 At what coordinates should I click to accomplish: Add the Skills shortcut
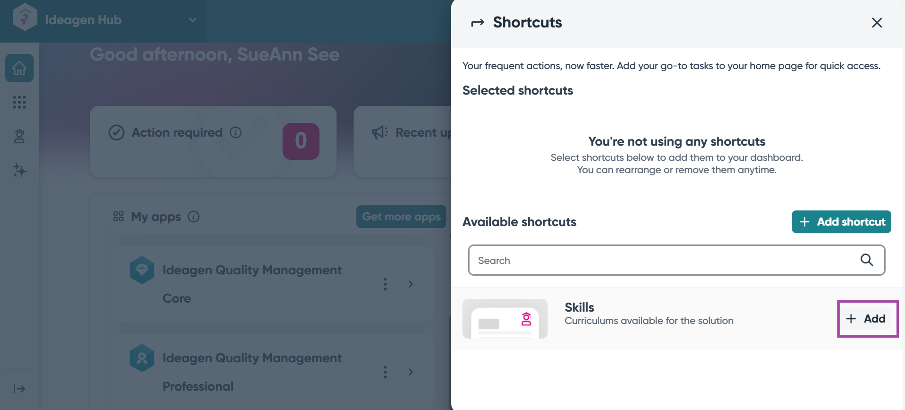tap(867, 319)
